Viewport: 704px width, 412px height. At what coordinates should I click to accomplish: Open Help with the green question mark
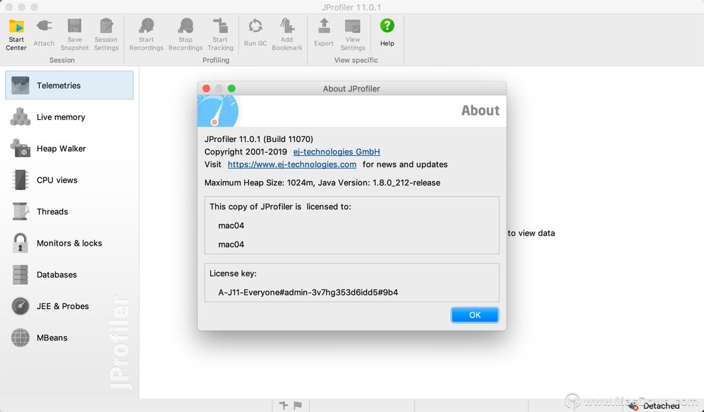pyautogui.click(x=387, y=33)
